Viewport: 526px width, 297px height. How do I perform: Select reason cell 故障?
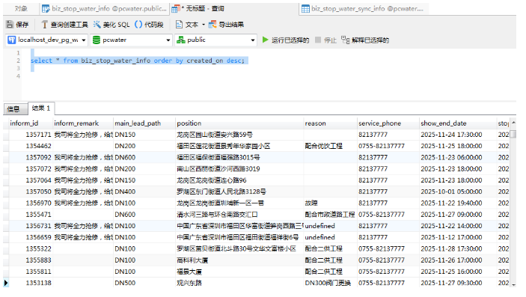pos(331,203)
